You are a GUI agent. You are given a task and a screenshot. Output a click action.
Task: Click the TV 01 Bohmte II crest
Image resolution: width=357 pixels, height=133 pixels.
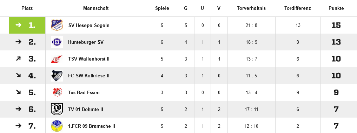coord(57,109)
